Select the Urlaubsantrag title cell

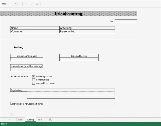pyautogui.click(x=68, y=14)
